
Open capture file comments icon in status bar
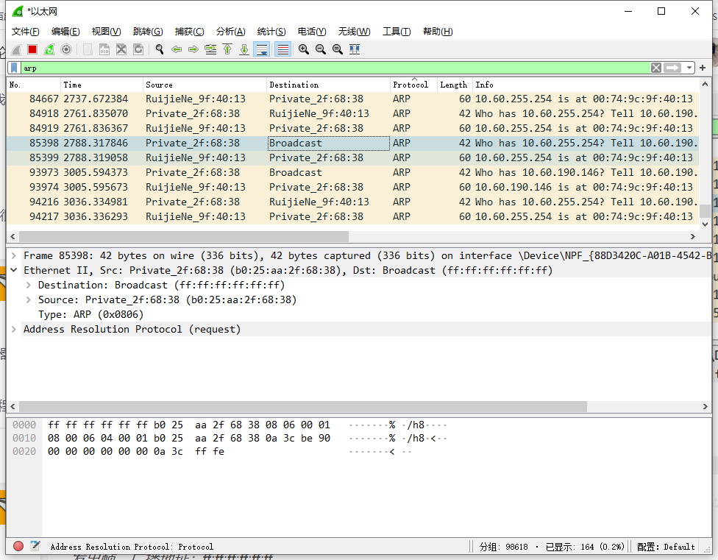coord(35,546)
